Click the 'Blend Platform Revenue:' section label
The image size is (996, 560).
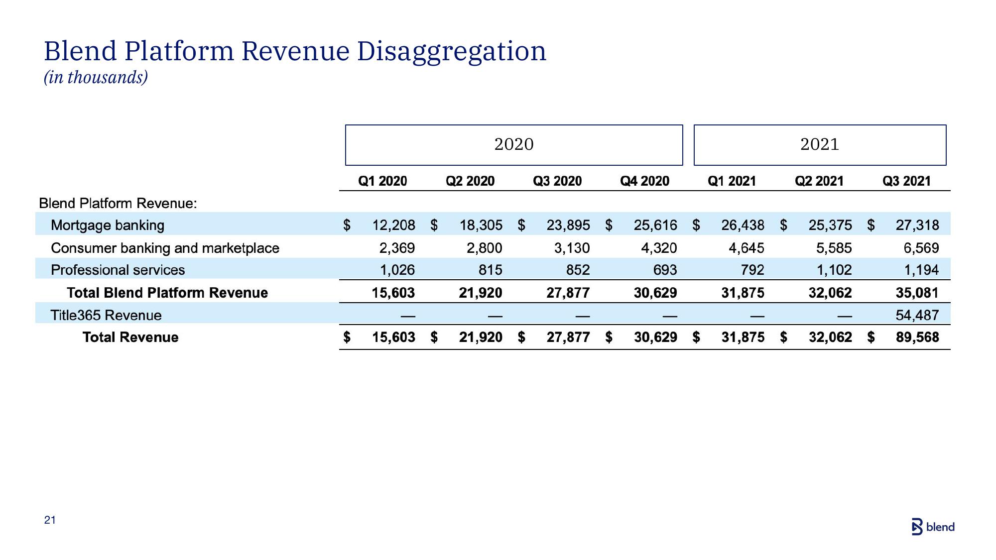click(x=118, y=203)
